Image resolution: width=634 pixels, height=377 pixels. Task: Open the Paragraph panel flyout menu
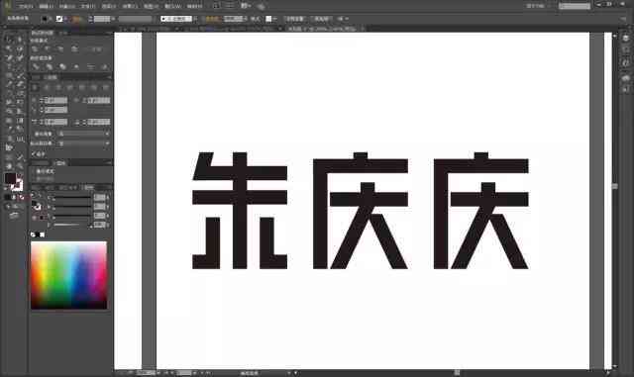pyautogui.click(x=109, y=77)
